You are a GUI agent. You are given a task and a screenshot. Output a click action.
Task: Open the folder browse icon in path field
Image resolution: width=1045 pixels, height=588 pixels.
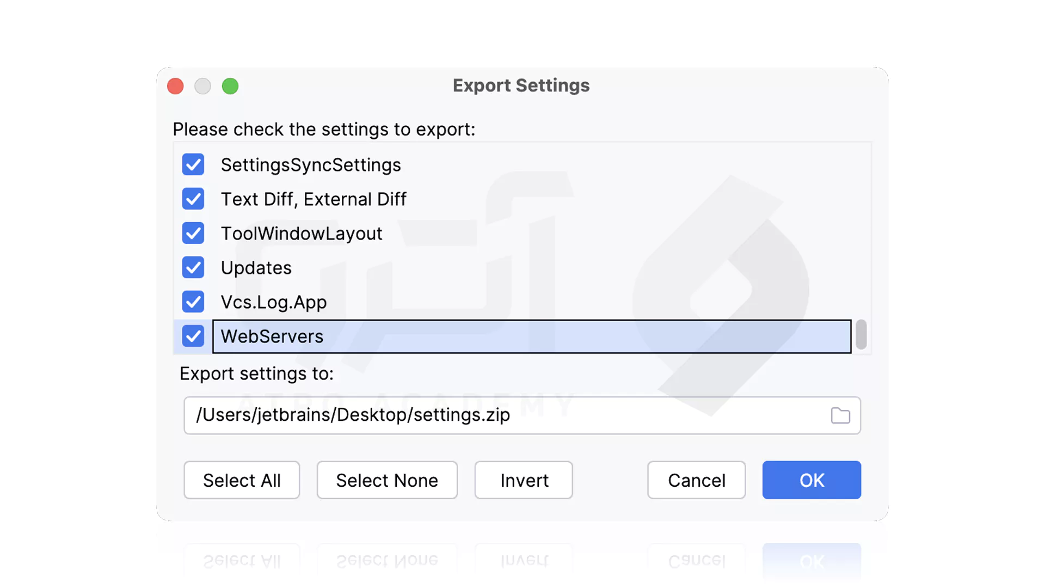pyautogui.click(x=840, y=415)
